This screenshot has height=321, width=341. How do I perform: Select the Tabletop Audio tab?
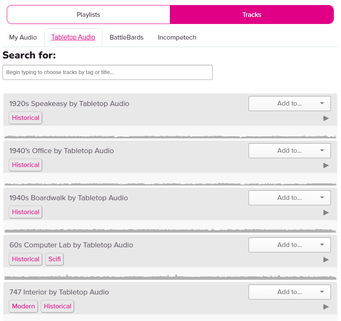point(73,37)
